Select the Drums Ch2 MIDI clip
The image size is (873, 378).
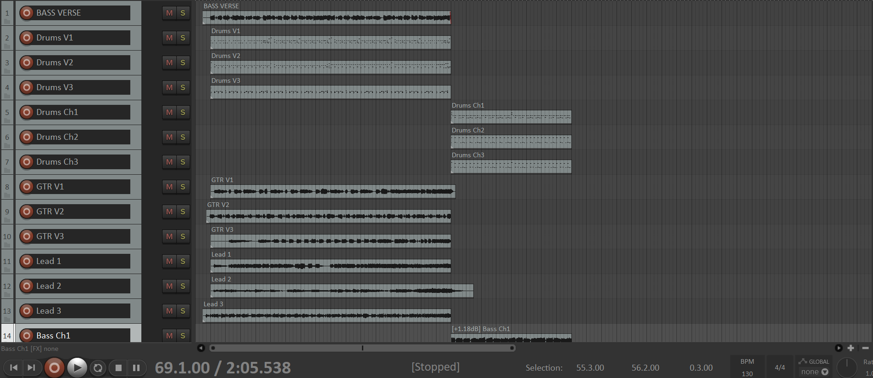click(x=511, y=141)
